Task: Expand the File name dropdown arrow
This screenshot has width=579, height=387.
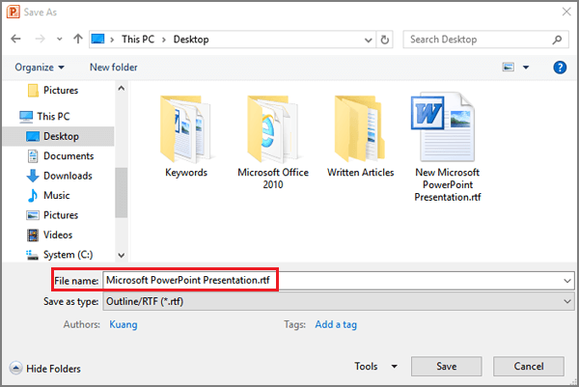Action: (567, 281)
